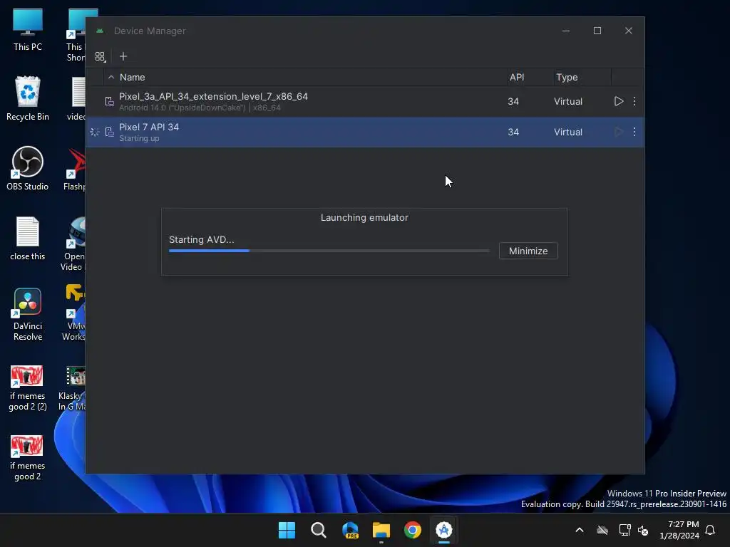Open Google Chrome from taskbar

413,530
